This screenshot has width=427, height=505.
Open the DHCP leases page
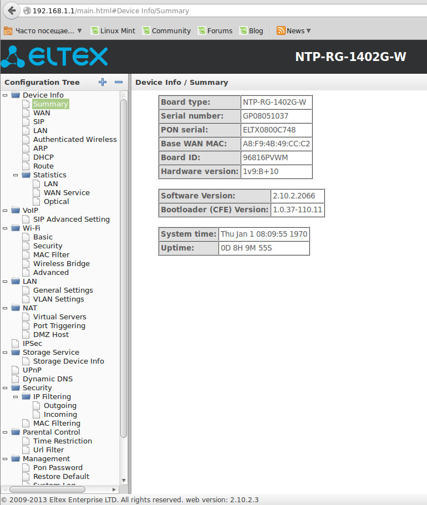[x=43, y=157]
